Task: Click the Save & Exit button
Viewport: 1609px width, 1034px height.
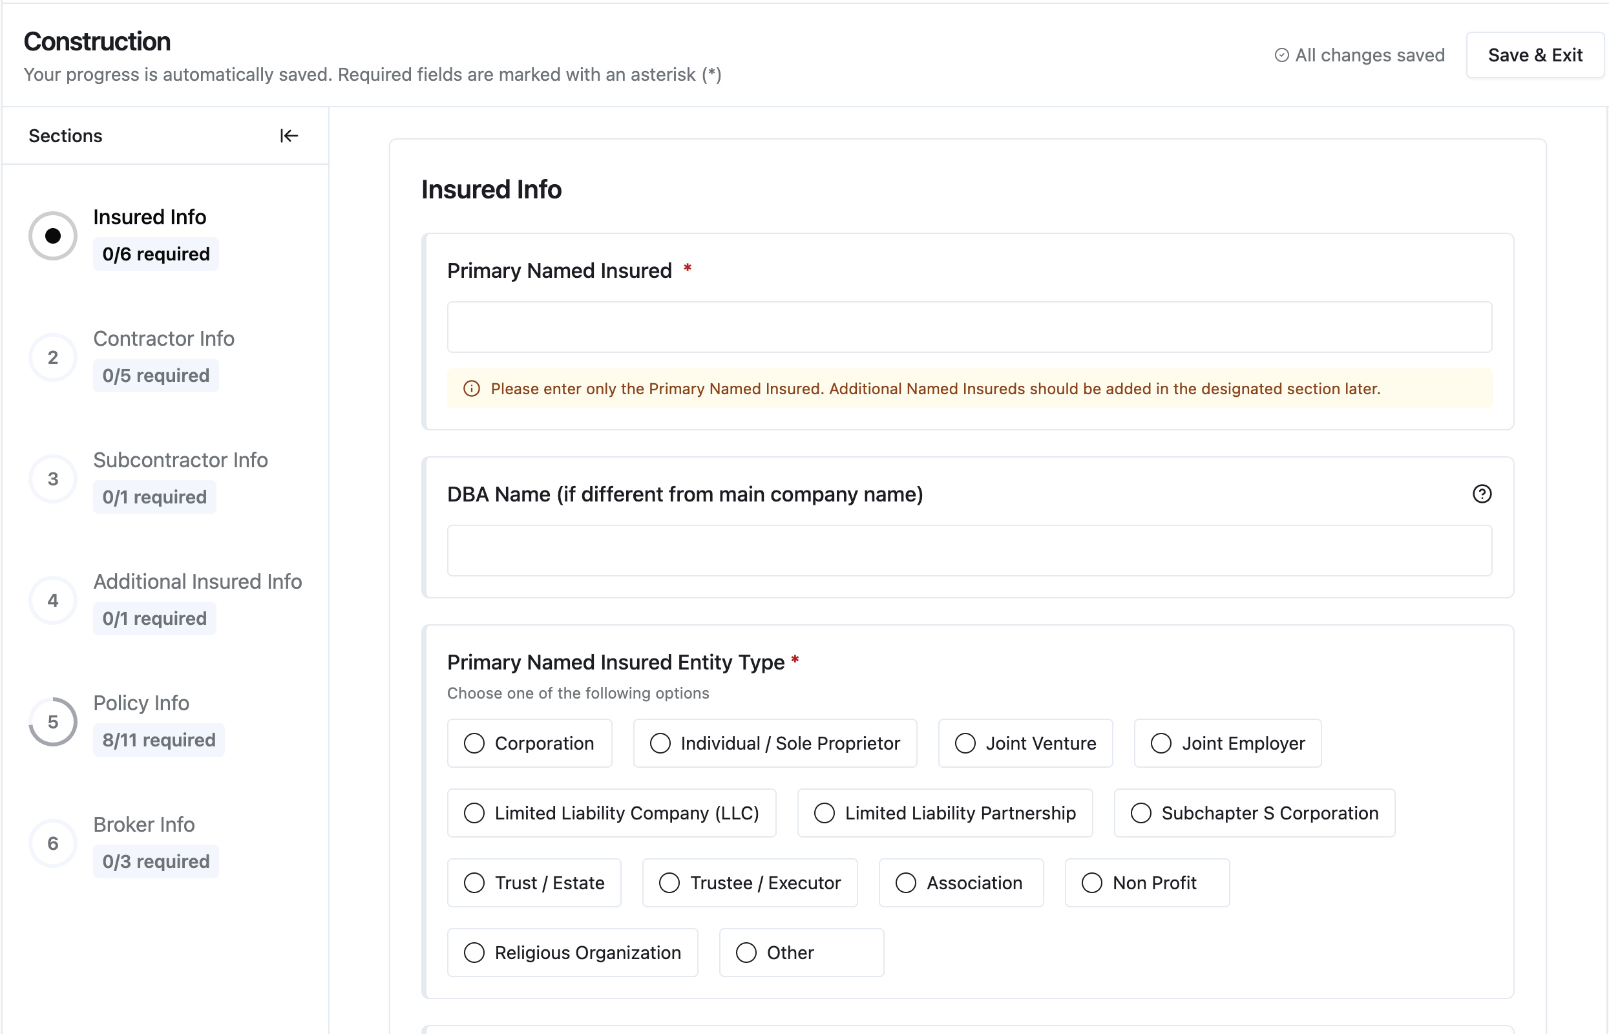Action: [1535, 55]
